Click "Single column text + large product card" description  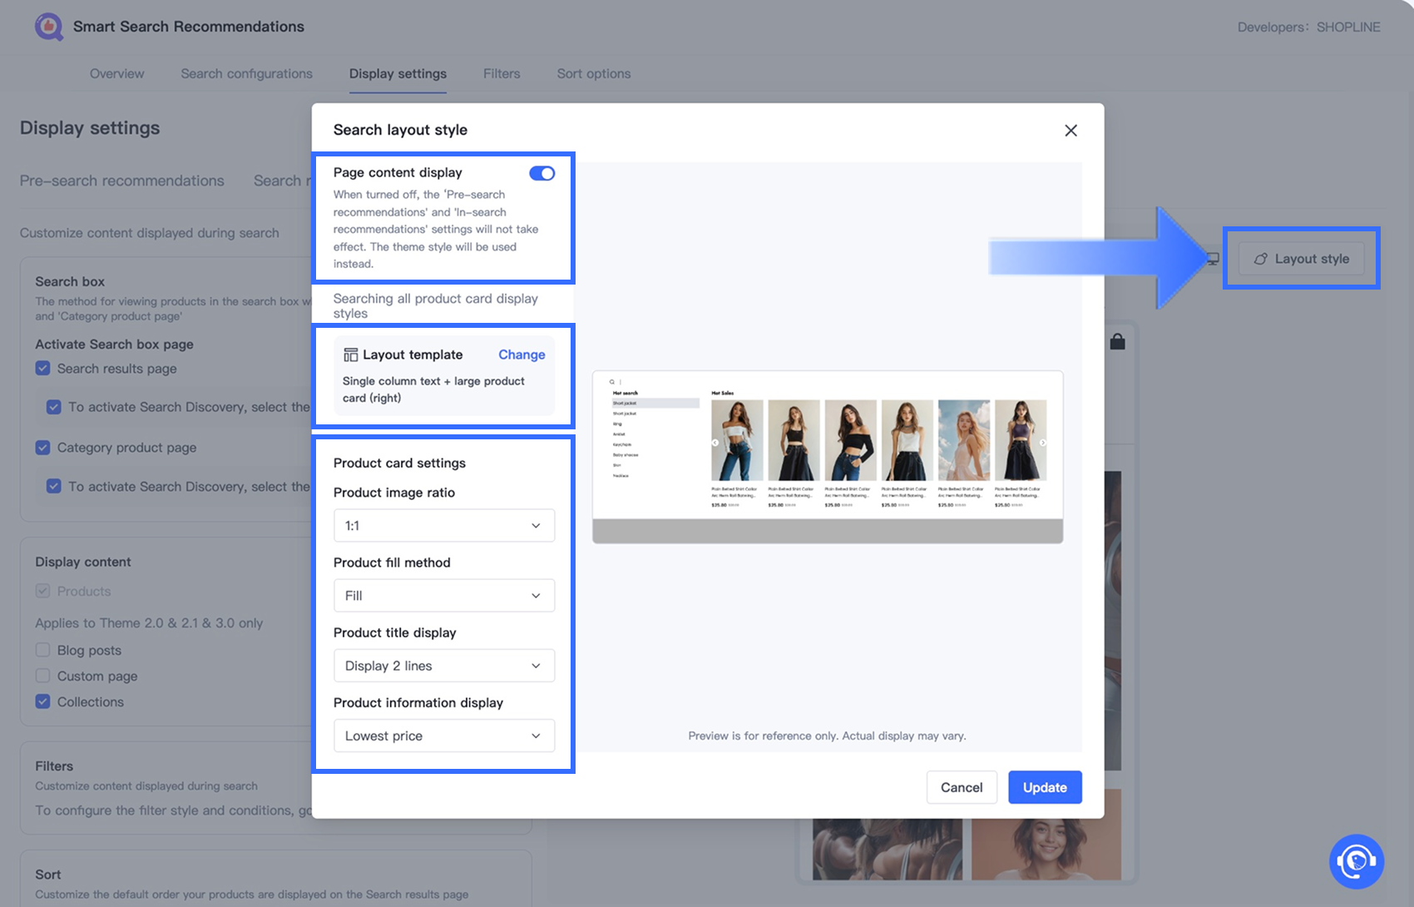pos(433,389)
